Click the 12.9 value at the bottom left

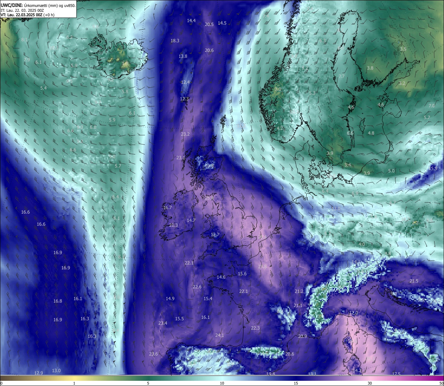coord(39,373)
